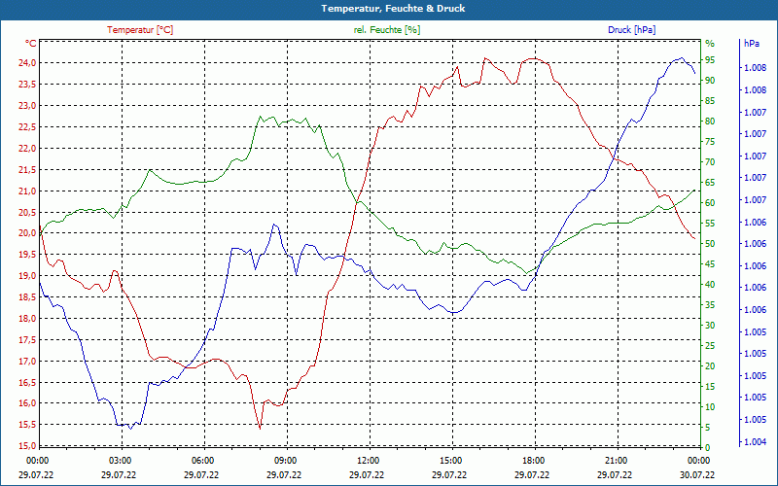The image size is (778, 486).
Task: Click the green 95 humidity axis value
Action: coord(710,60)
